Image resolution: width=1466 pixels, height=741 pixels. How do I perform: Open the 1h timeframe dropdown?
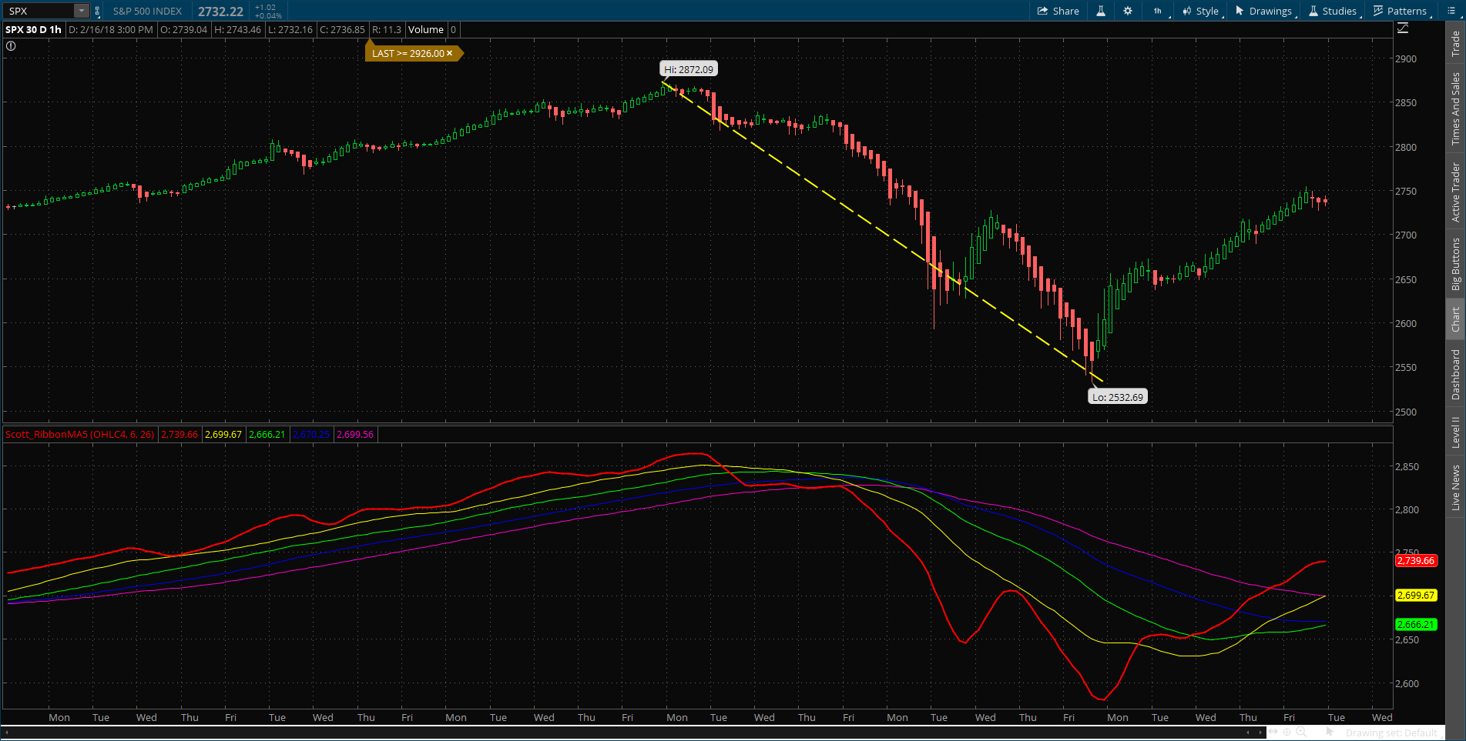click(x=1158, y=11)
